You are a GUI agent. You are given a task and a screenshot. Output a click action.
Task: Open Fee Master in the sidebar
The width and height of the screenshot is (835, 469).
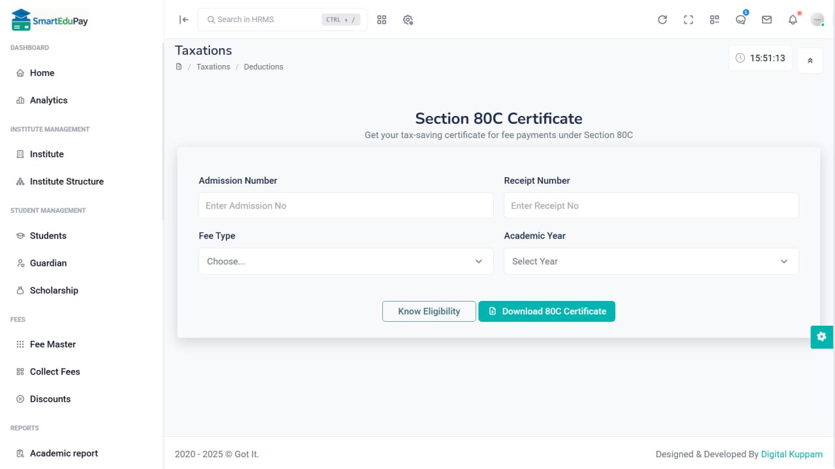point(53,344)
